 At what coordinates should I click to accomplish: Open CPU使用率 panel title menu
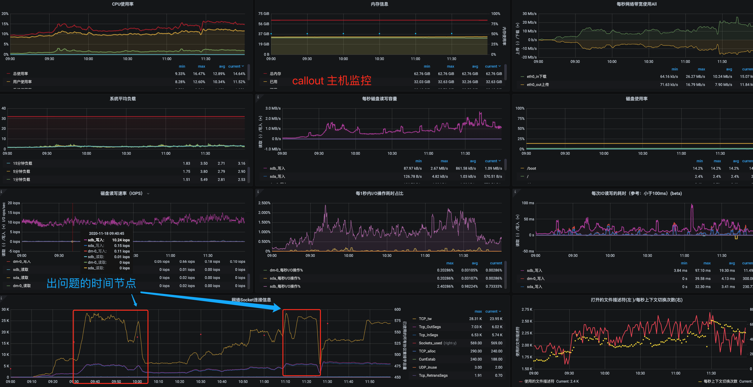click(x=123, y=4)
